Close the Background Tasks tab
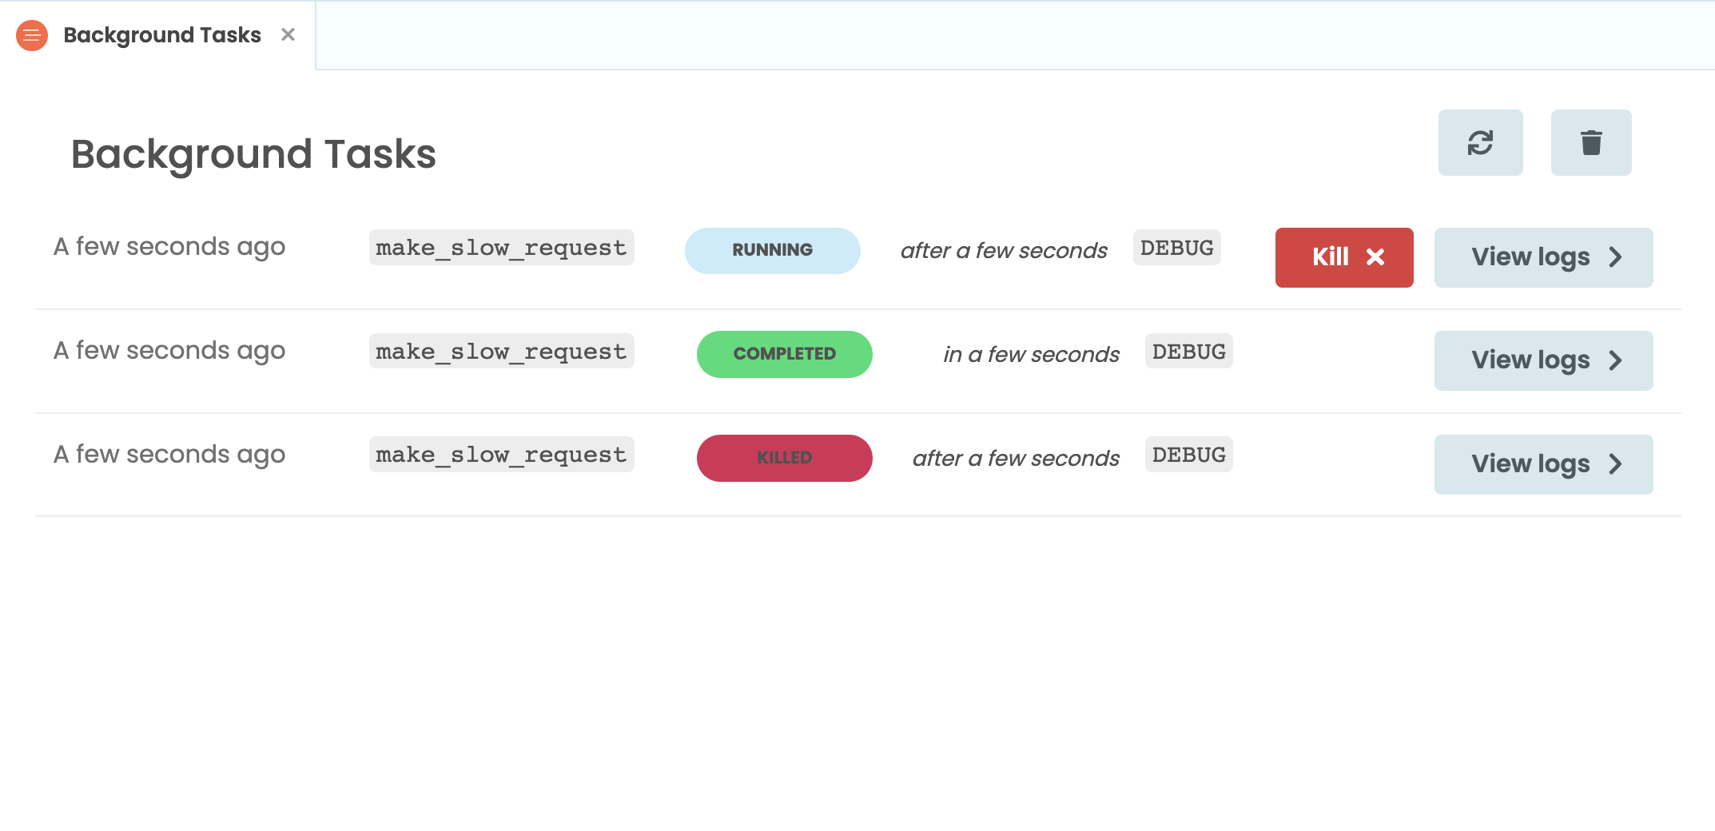1715x831 pixels. [x=288, y=34]
